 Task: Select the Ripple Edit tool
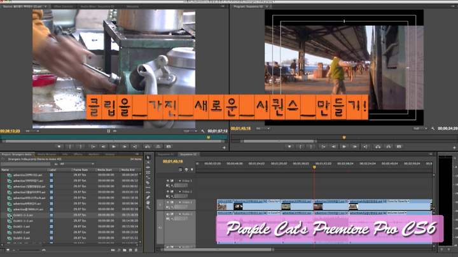(x=148, y=167)
